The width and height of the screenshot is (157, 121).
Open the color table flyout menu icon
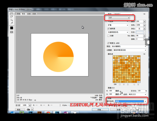tap(144, 54)
